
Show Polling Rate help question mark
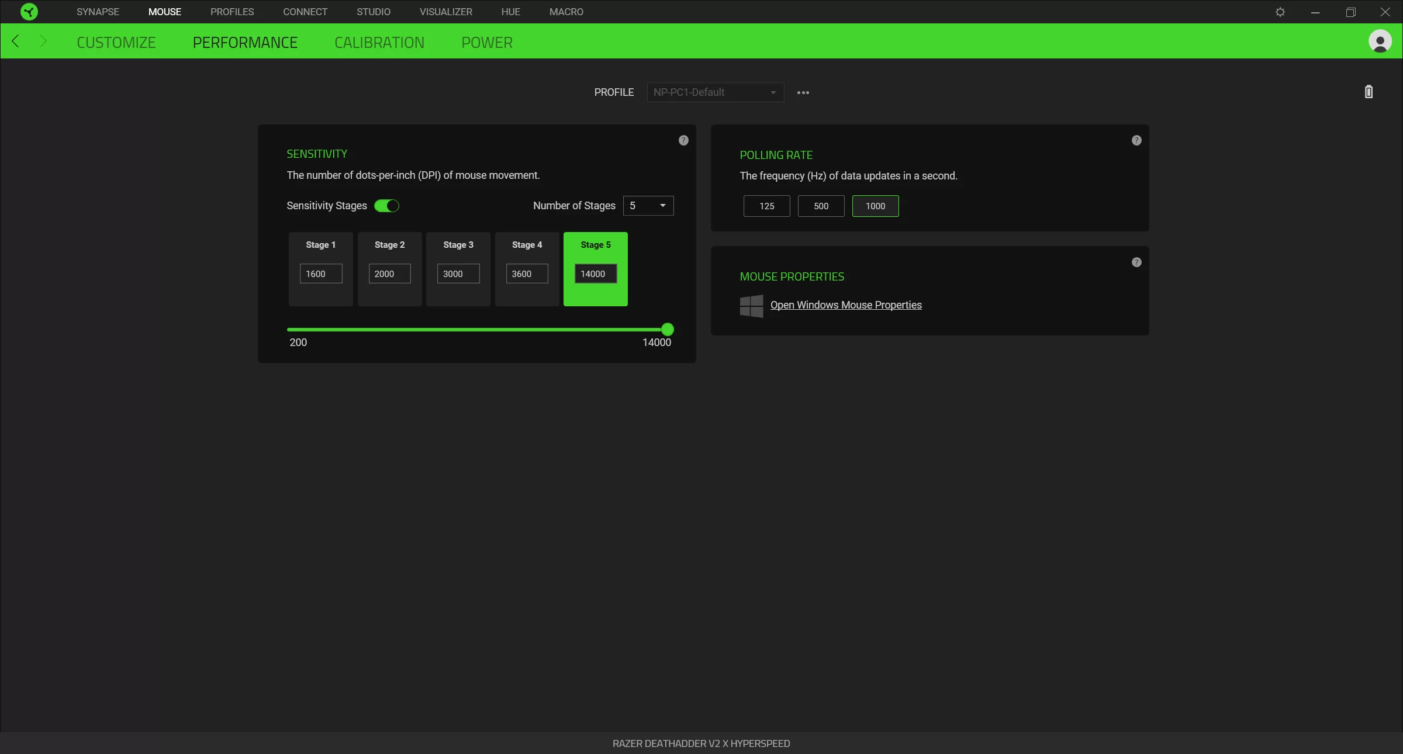(x=1136, y=140)
